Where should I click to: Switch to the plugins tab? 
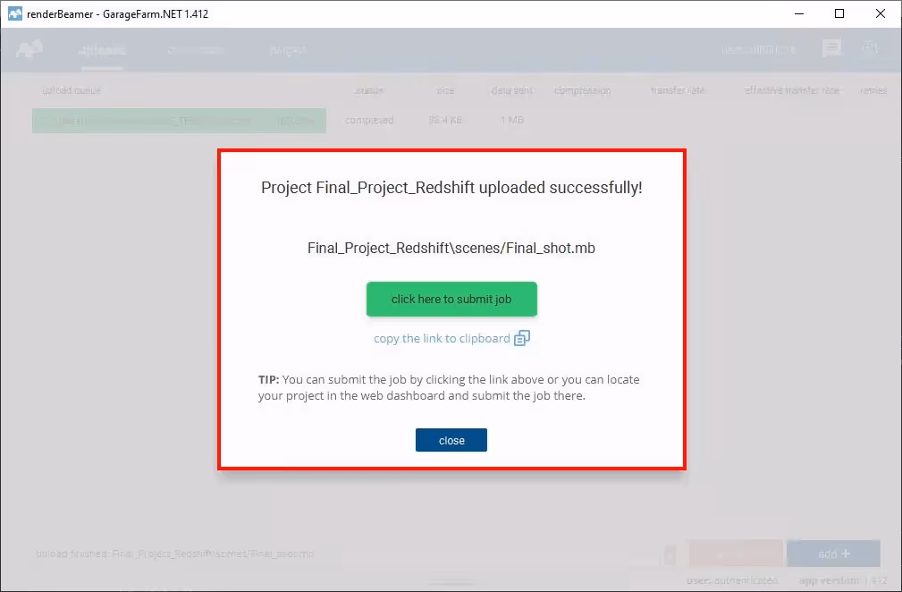point(288,51)
